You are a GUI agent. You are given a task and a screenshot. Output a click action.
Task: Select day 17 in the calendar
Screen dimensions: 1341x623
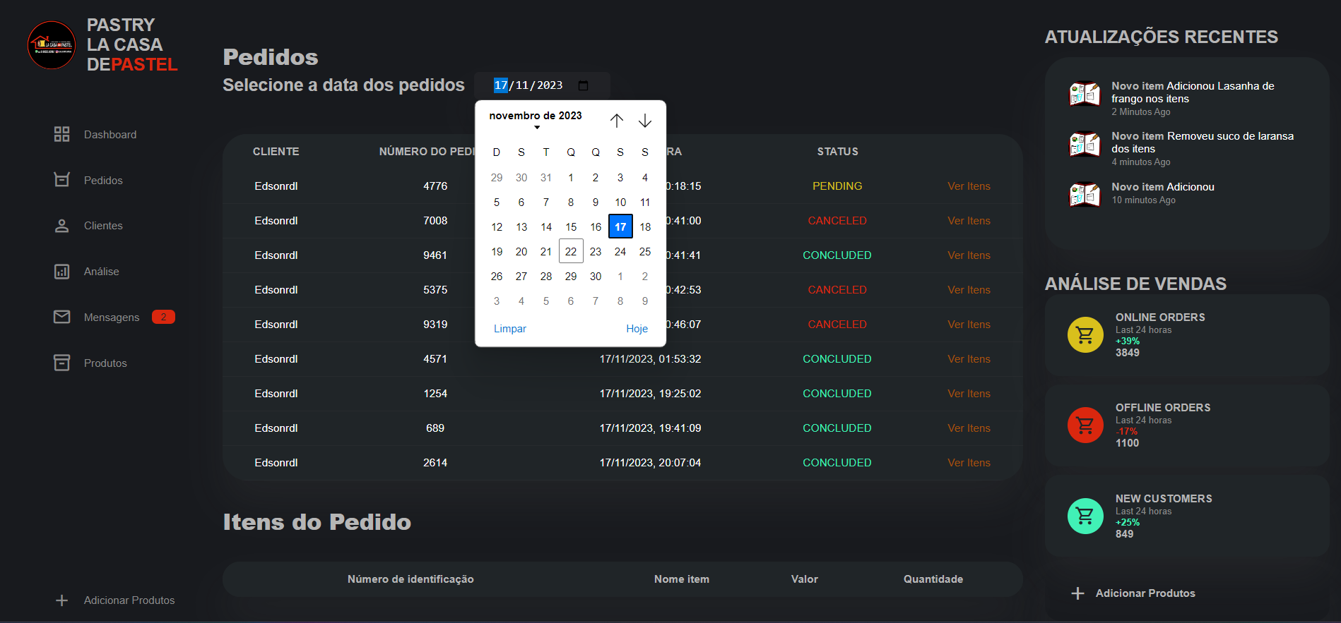[x=620, y=227]
